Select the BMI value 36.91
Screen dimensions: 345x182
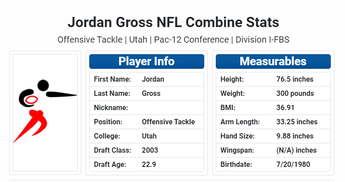286,107
